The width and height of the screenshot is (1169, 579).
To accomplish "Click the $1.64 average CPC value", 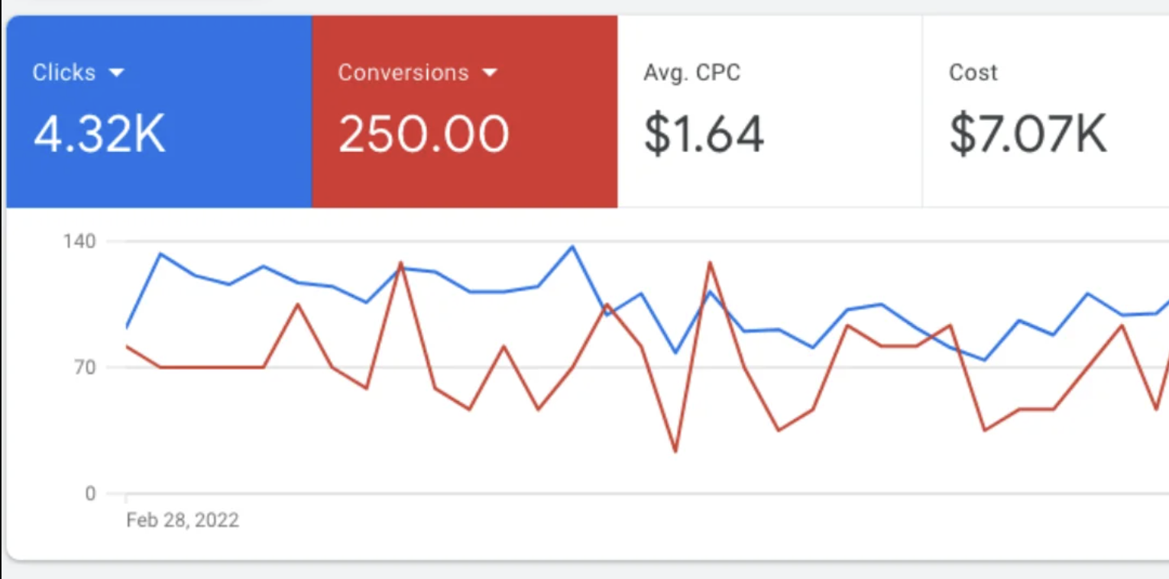I will (704, 135).
